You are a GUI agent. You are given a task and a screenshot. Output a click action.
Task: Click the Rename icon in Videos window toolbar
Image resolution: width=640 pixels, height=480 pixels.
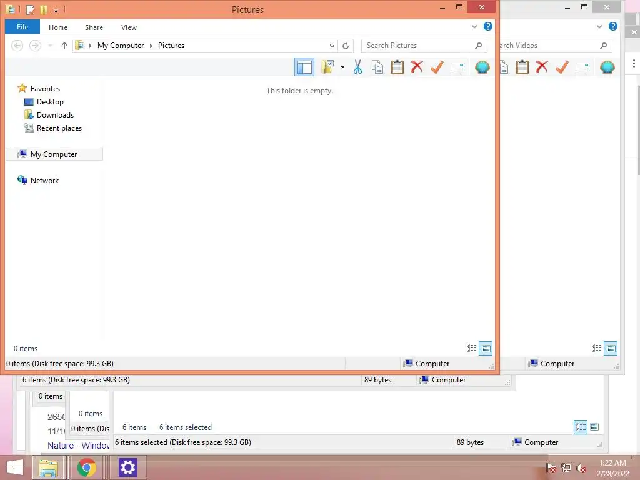coord(582,67)
